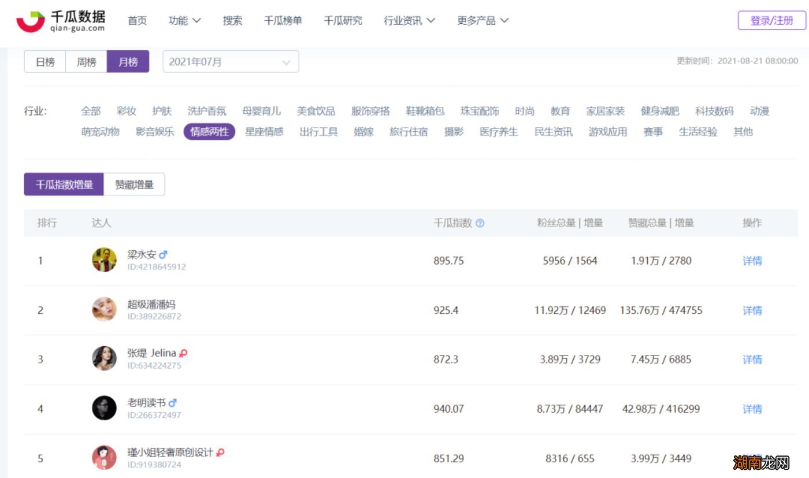Click female gender icon next to 张缇 Jelina
Image resolution: width=809 pixels, height=478 pixels.
click(x=183, y=353)
